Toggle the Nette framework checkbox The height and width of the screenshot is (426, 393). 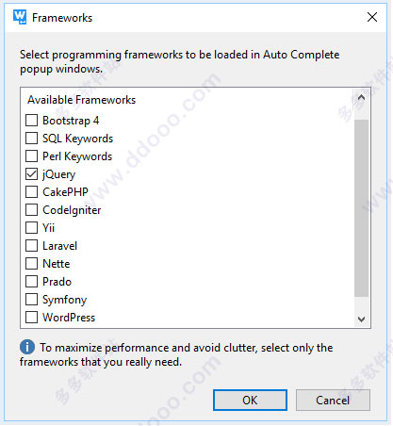pos(31,264)
